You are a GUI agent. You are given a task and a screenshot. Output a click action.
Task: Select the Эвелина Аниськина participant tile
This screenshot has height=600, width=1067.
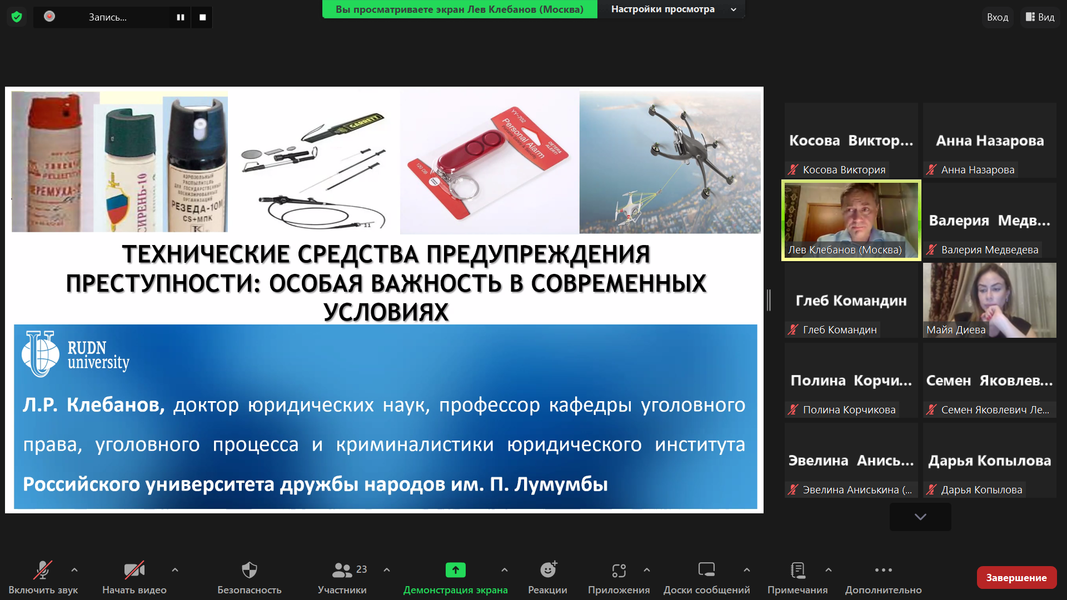[851, 460]
